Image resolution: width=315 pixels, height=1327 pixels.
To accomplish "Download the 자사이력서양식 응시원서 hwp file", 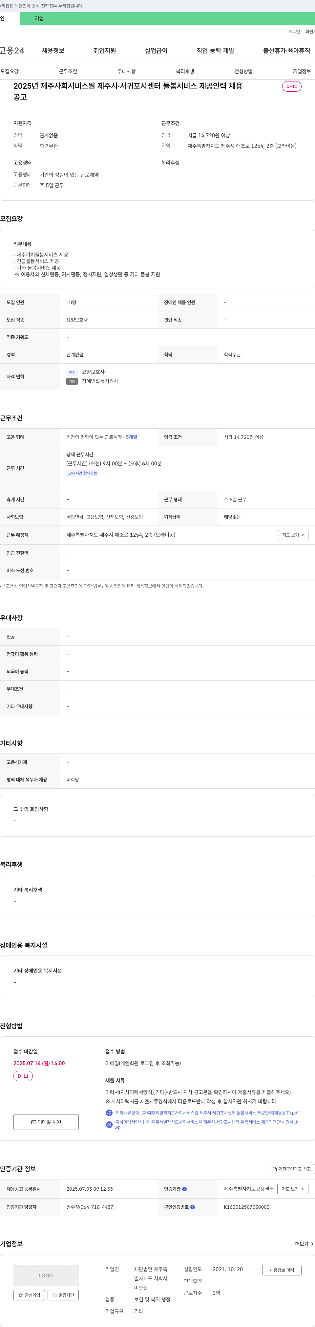I will coord(206,1125).
